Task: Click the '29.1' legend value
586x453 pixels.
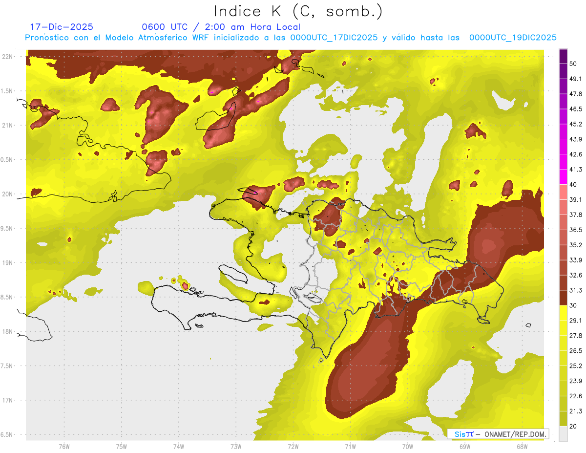Action: point(575,320)
